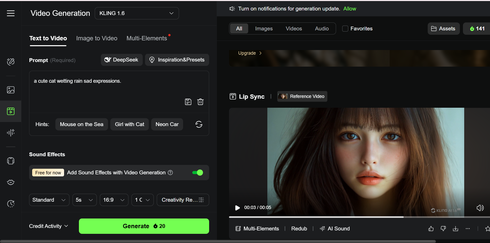Open the Image tool in the left sidebar
The image size is (490, 243).
coord(11,90)
